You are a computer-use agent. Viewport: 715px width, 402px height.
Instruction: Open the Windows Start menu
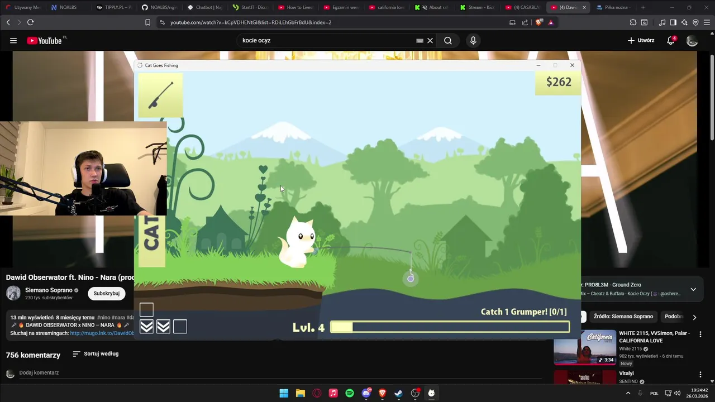(x=284, y=393)
